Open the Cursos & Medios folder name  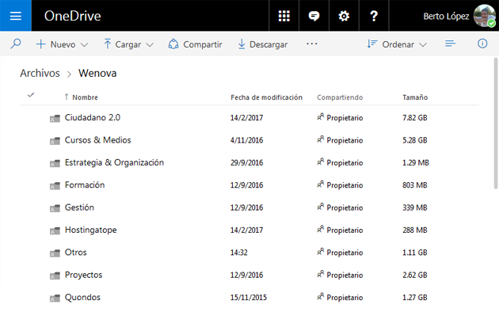click(x=97, y=140)
